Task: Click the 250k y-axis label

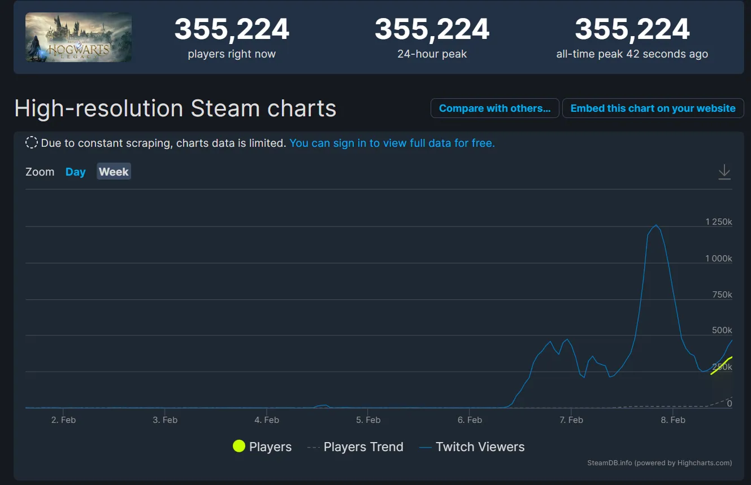Action: tap(722, 367)
